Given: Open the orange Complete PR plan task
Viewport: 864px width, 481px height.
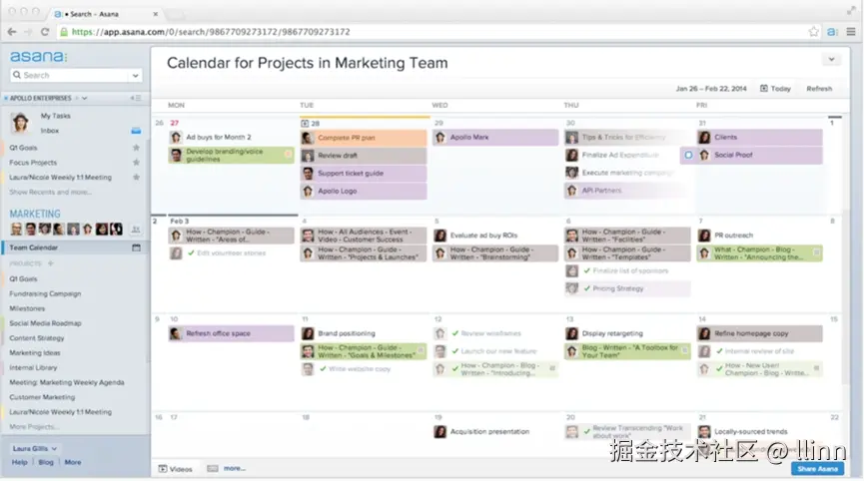Looking at the screenshot, I should point(364,138).
